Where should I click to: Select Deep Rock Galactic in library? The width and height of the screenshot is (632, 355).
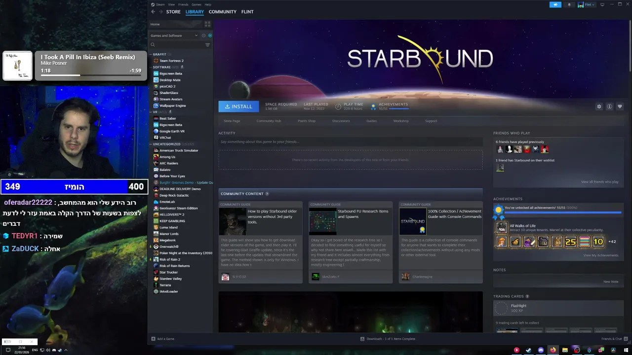point(174,195)
